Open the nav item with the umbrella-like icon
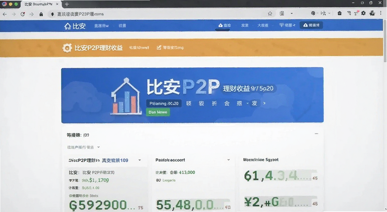Screen dimensions: 387x212 pyautogui.click(x=287, y=25)
